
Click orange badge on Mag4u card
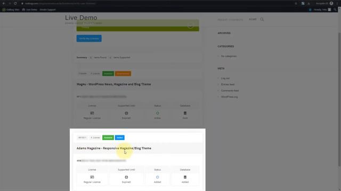[123, 74]
